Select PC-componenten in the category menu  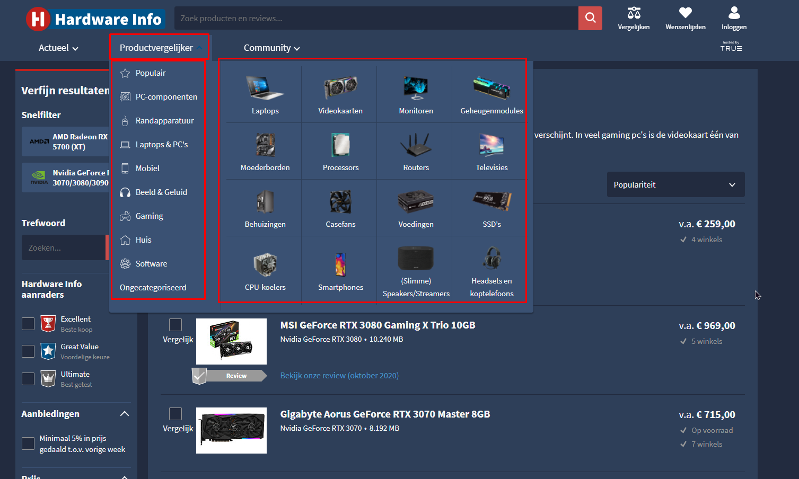click(158, 97)
